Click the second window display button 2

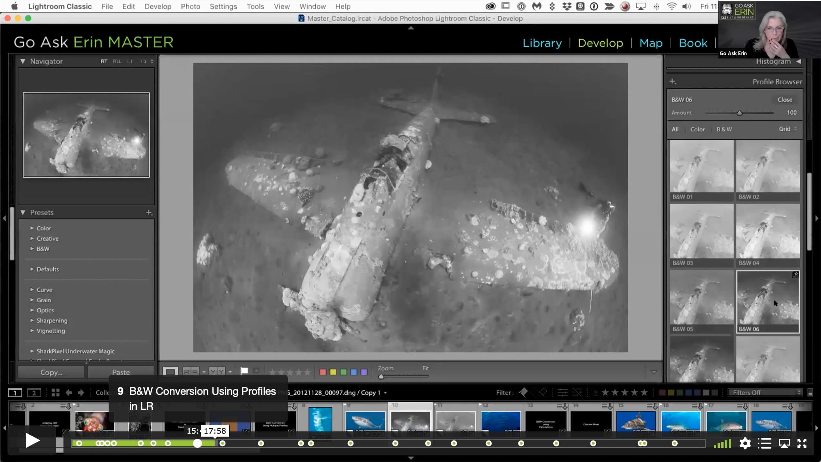34,393
